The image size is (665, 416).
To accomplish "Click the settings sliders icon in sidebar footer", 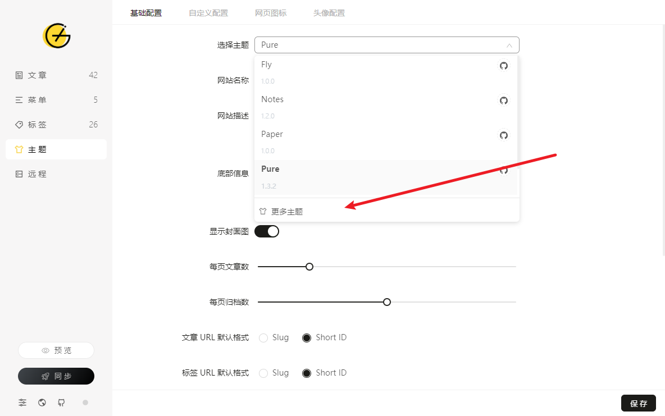I will click(22, 403).
